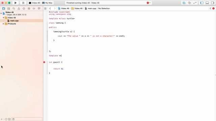216x121 pixels.
Task: Expand the Products group
Action: [x=3, y=24]
